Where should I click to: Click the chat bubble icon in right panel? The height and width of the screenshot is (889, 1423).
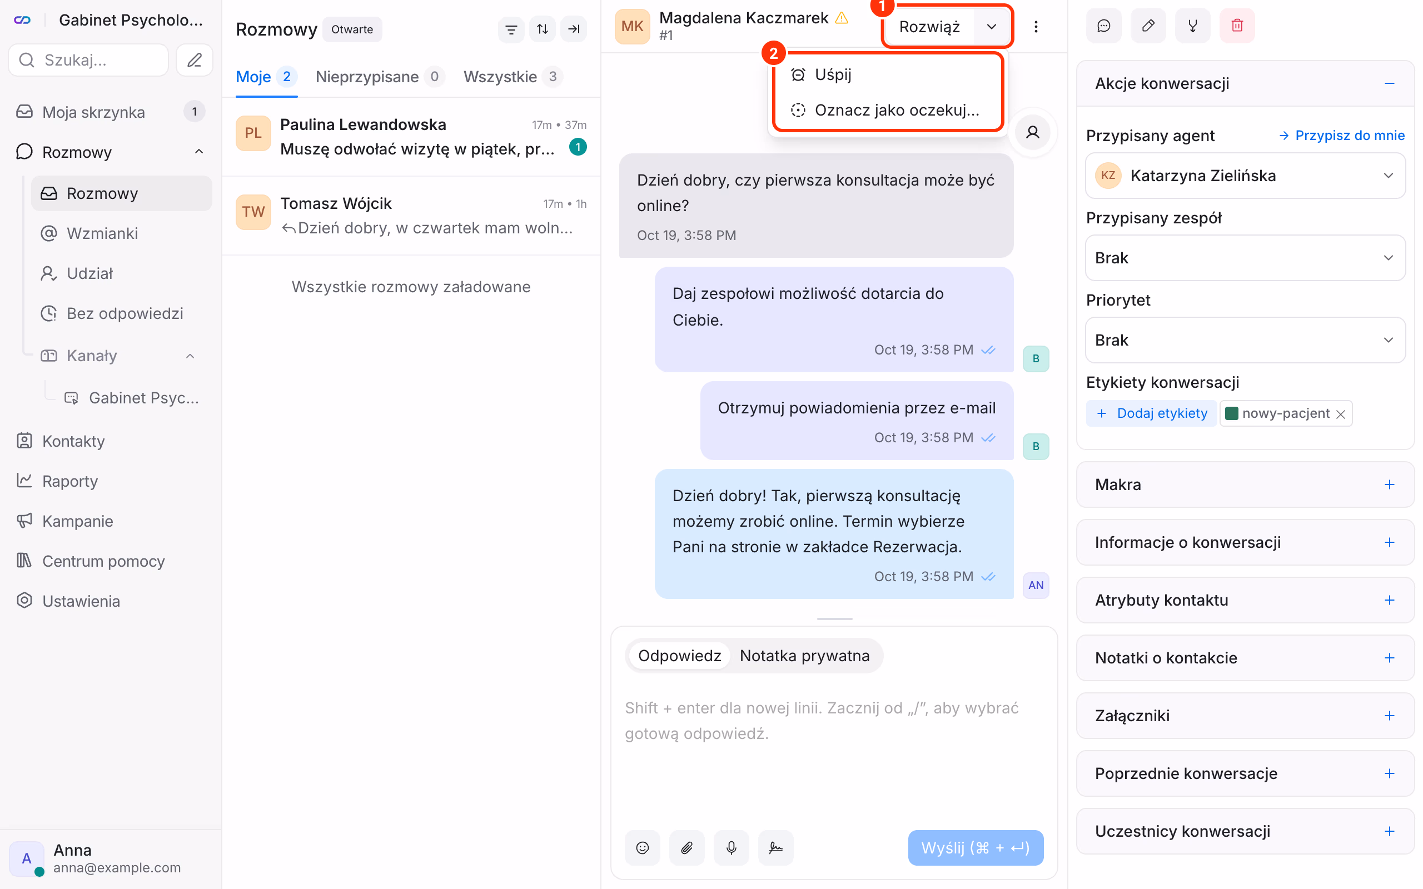click(1104, 26)
